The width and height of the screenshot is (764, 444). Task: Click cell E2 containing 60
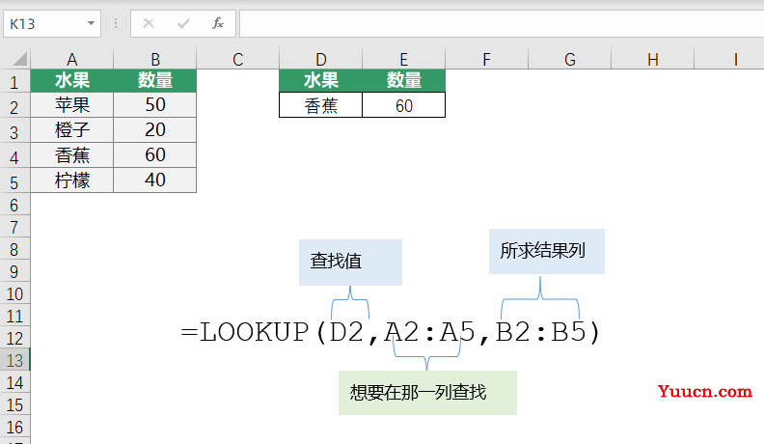pos(404,105)
